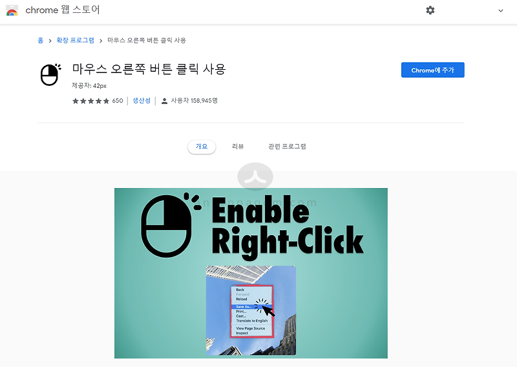517x367 pixels.
Task: Click the gray circular watermark icon above the banner
Action: coord(255,176)
